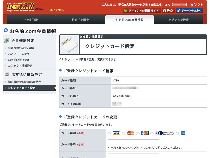Click the カード番号 input field
The height and width of the screenshot is (158, 210).
133,142
